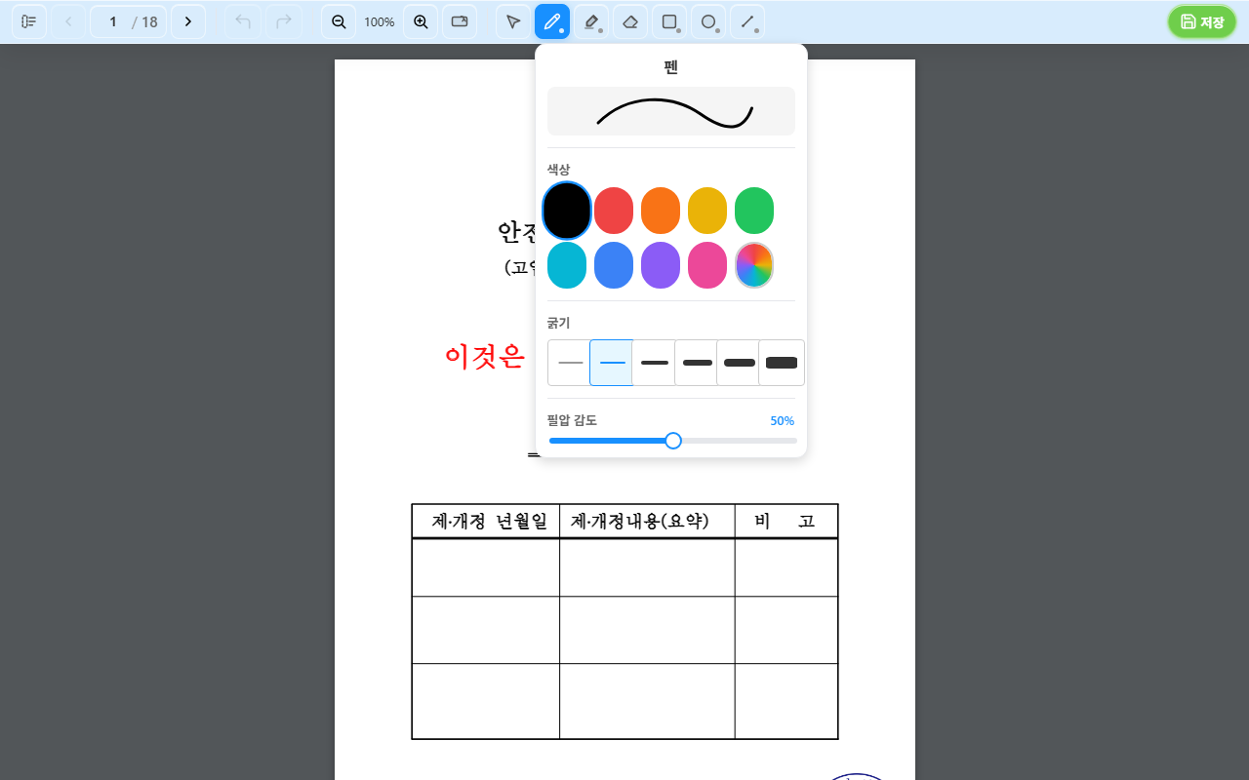Select the circle shape tool
The height and width of the screenshot is (780, 1249).
[708, 21]
